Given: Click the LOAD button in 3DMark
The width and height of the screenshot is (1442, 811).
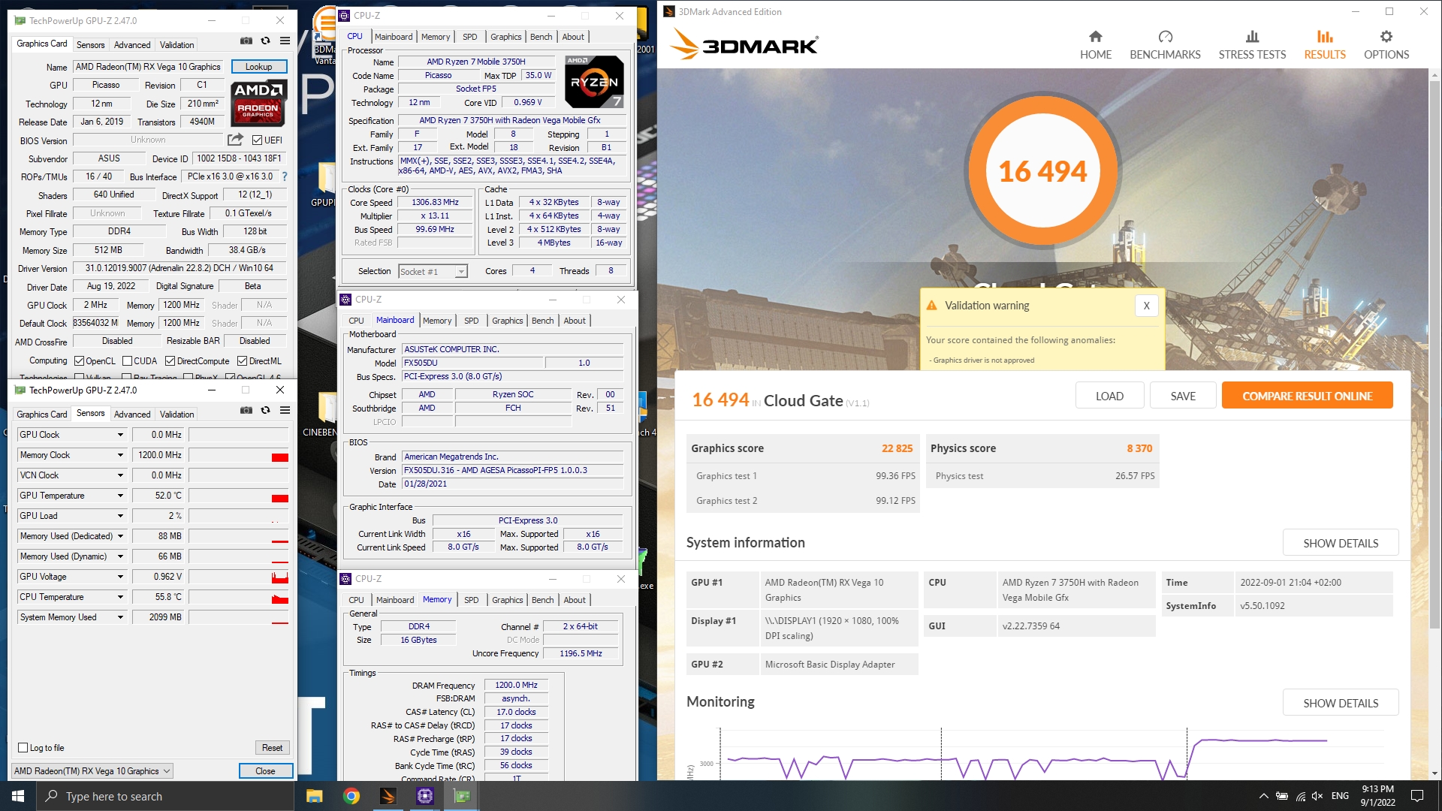Looking at the screenshot, I should click(x=1109, y=396).
